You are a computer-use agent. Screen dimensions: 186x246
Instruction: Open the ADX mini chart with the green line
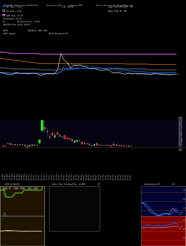[x=22, y=201]
